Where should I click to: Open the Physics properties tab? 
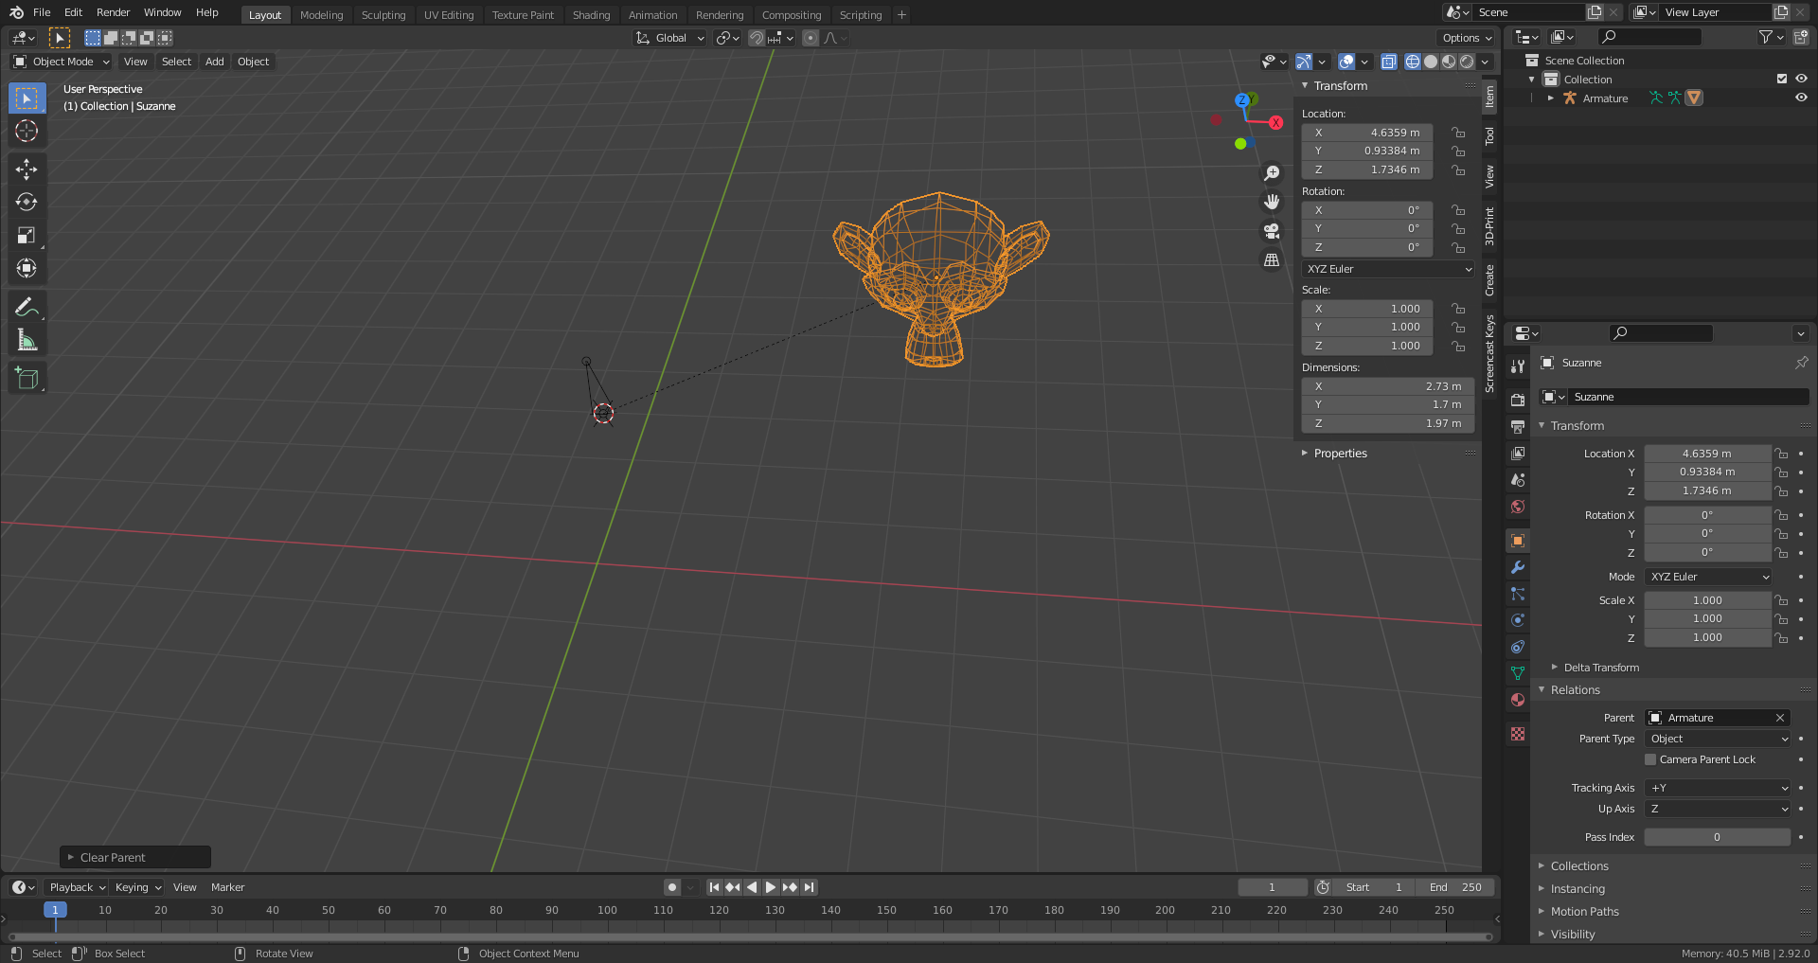(1518, 620)
